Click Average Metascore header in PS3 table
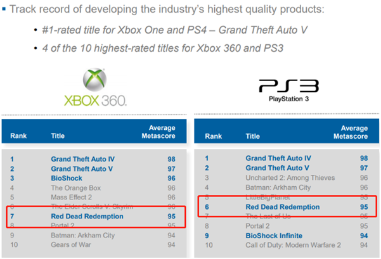Image resolution: width=381 pixels, height=259 pixels. tap(351, 131)
